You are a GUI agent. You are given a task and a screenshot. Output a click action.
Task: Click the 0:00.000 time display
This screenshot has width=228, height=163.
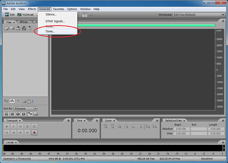pyautogui.click(x=87, y=130)
